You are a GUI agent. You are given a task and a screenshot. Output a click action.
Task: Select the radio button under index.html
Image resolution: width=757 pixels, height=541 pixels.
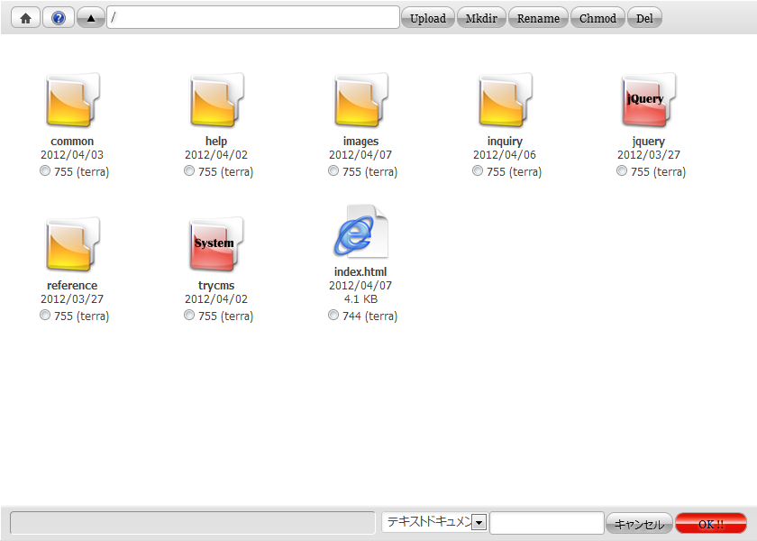333,316
